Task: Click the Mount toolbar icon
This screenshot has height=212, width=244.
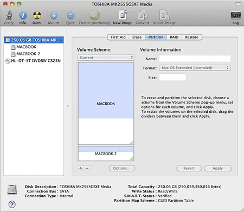Action: (x=54, y=15)
